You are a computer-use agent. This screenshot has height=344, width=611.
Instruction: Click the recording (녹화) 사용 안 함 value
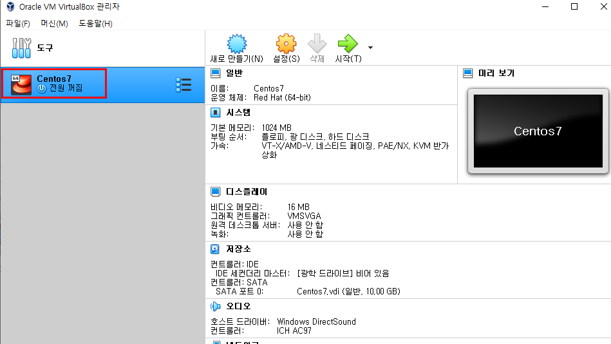point(305,234)
